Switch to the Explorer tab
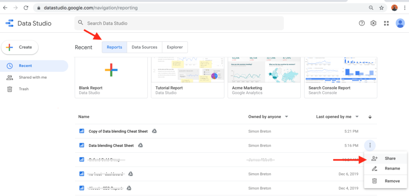 pyautogui.click(x=175, y=47)
